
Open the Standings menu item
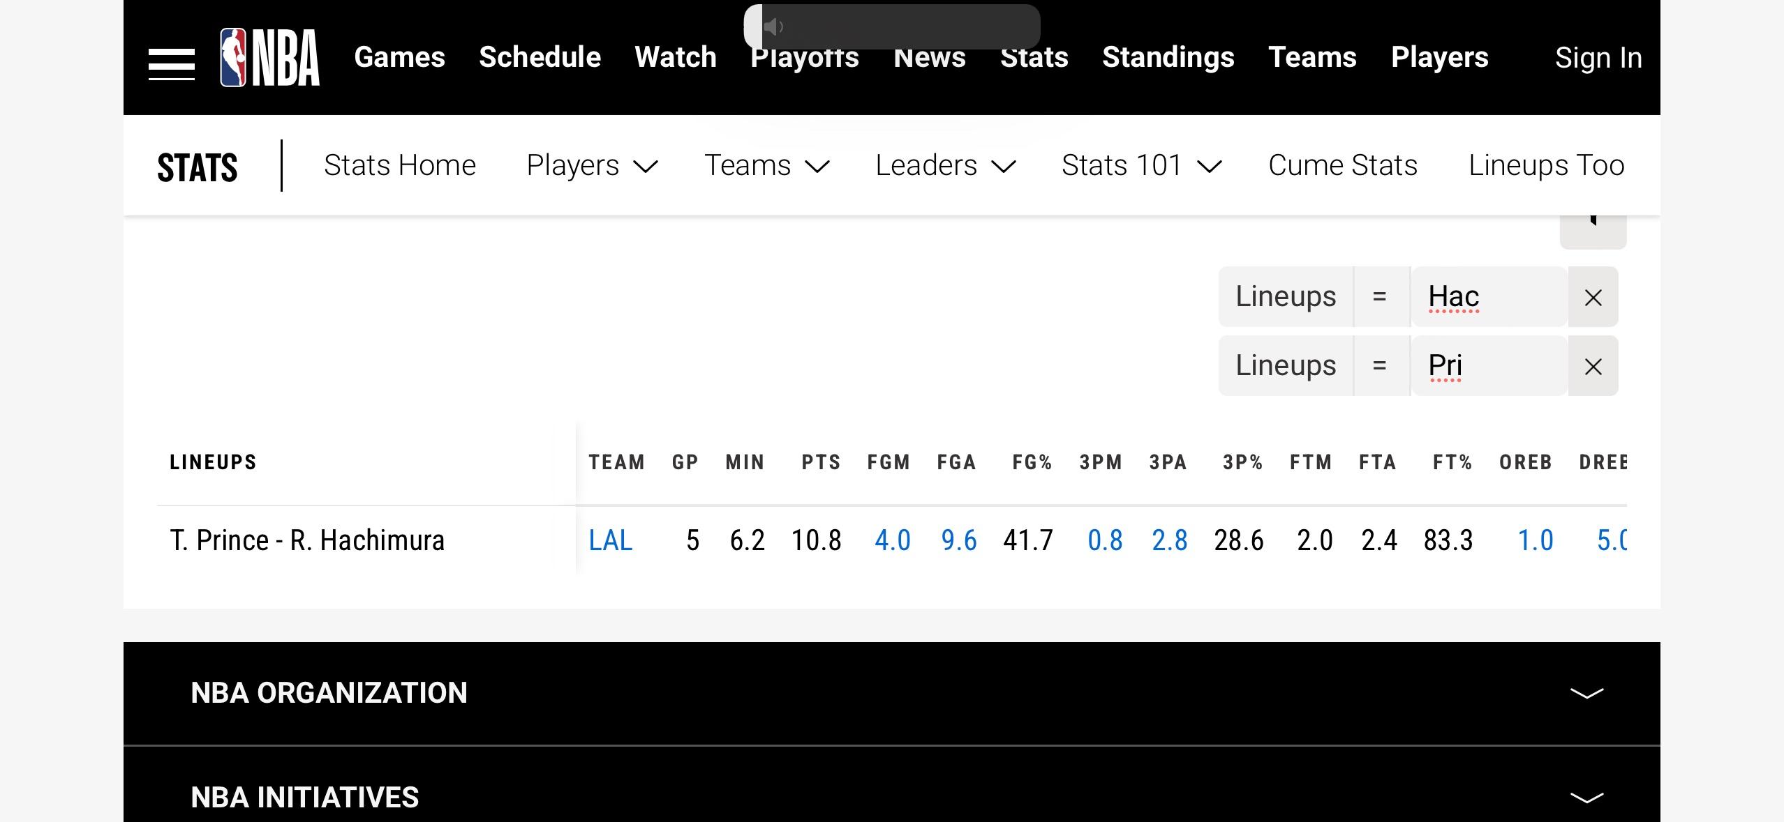coord(1168,57)
